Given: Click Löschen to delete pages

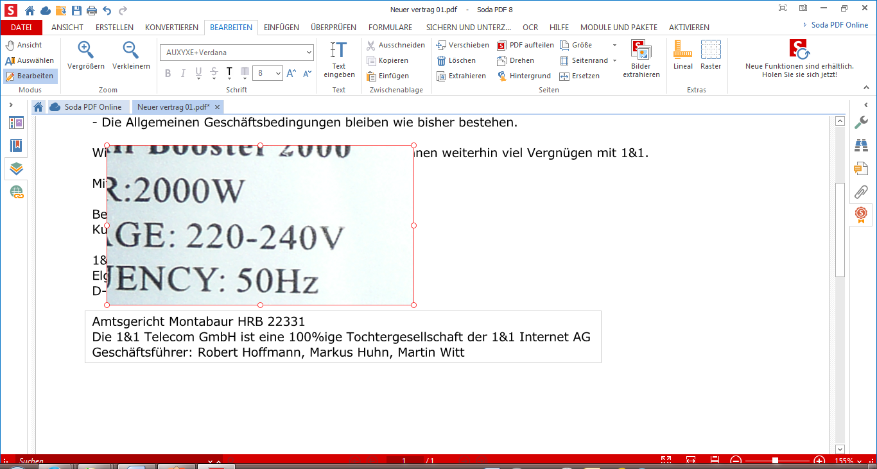Looking at the screenshot, I should click(x=456, y=60).
